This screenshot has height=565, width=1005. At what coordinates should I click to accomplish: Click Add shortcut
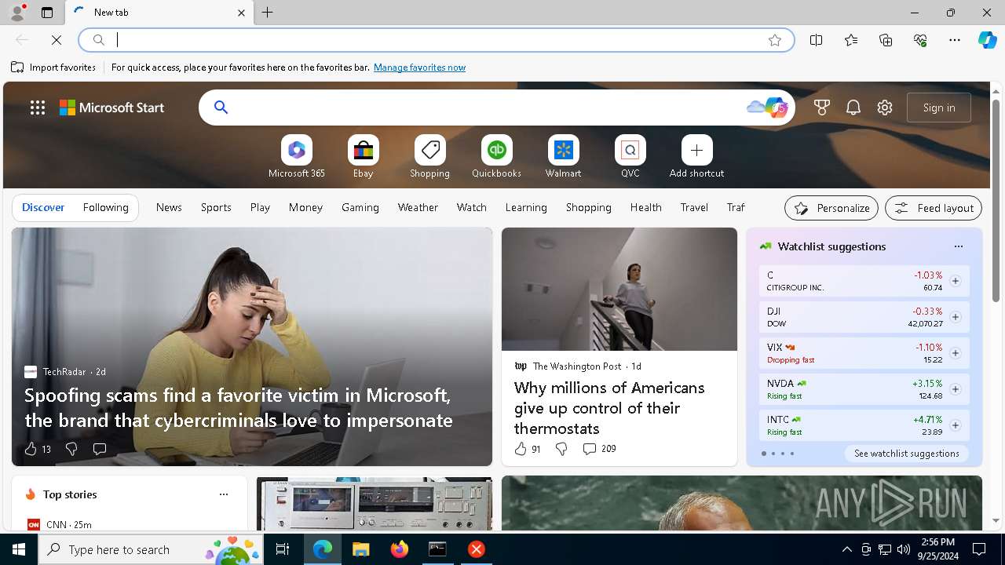697,157
